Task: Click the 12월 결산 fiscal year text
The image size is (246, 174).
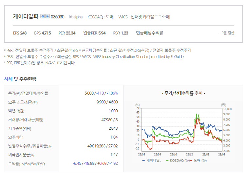Action: point(227,33)
